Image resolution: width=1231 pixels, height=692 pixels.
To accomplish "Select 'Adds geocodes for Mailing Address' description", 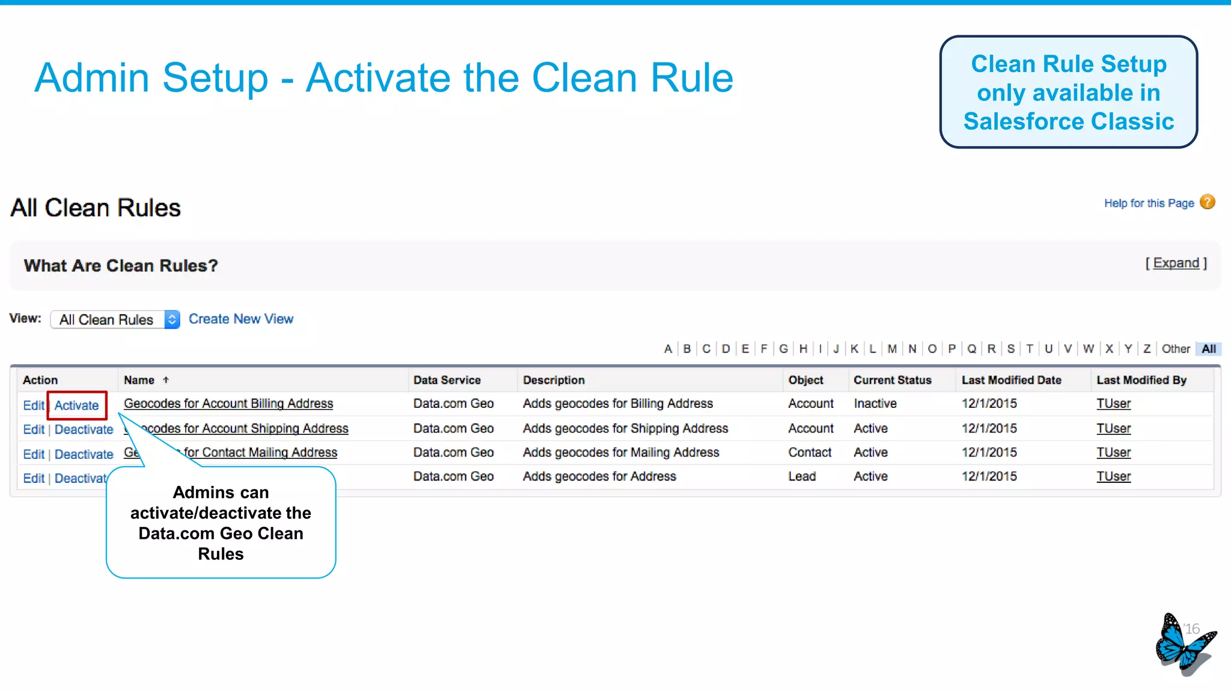I will [621, 452].
